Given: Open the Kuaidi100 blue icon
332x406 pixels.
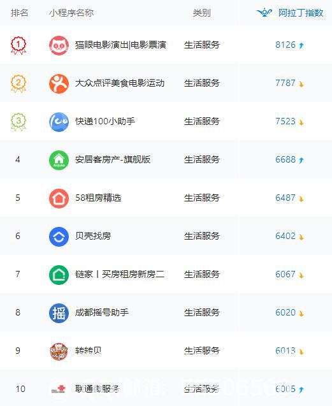Looking at the screenshot, I should (x=59, y=122).
